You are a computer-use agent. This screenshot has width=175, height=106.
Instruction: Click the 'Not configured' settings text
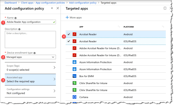coord(16,93)
